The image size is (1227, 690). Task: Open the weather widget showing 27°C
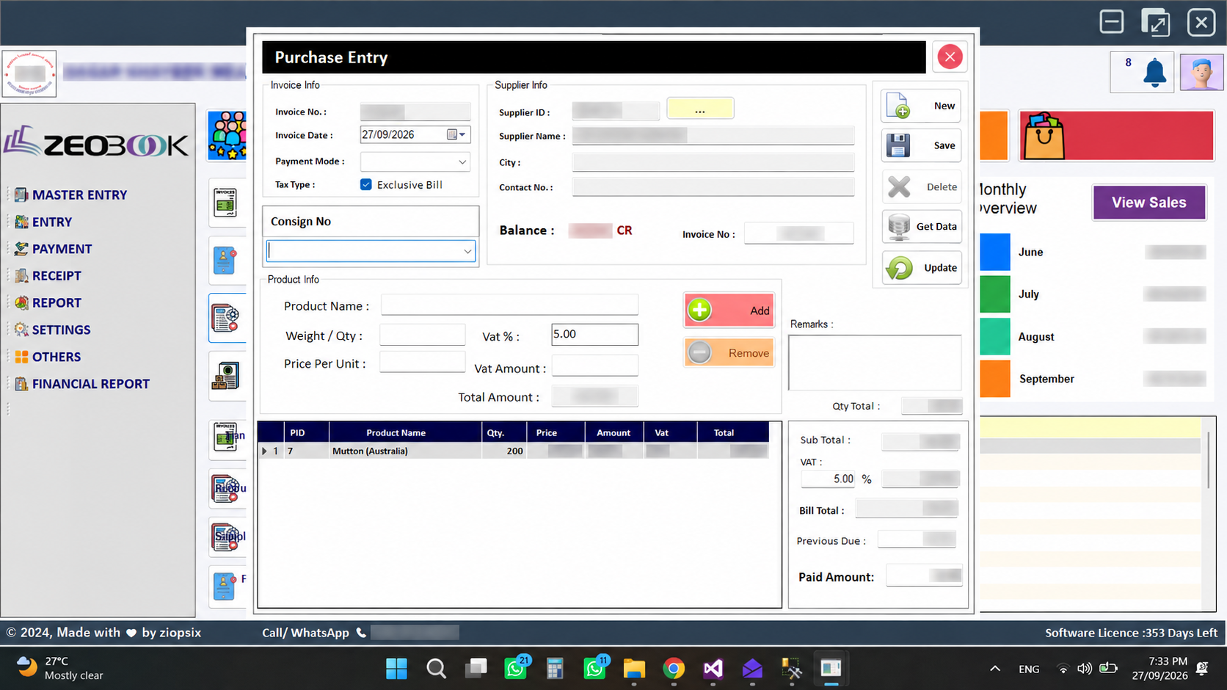60,669
